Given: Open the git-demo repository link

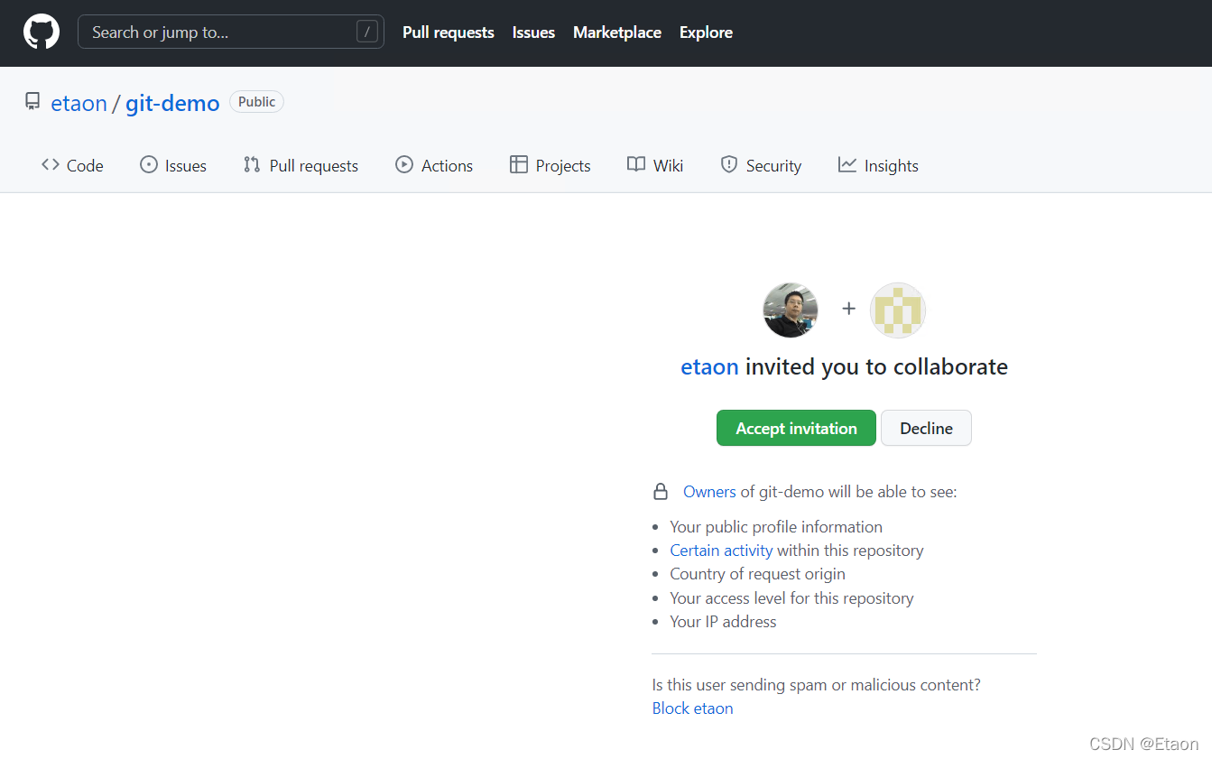Looking at the screenshot, I should [x=172, y=103].
